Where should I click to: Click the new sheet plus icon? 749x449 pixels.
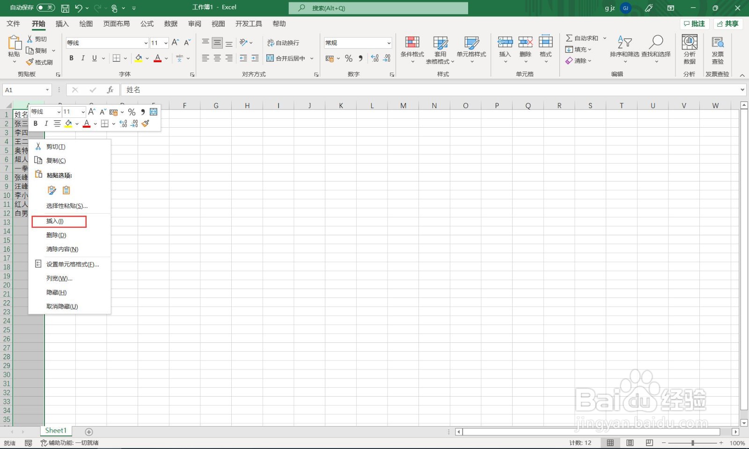tap(89, 432)
